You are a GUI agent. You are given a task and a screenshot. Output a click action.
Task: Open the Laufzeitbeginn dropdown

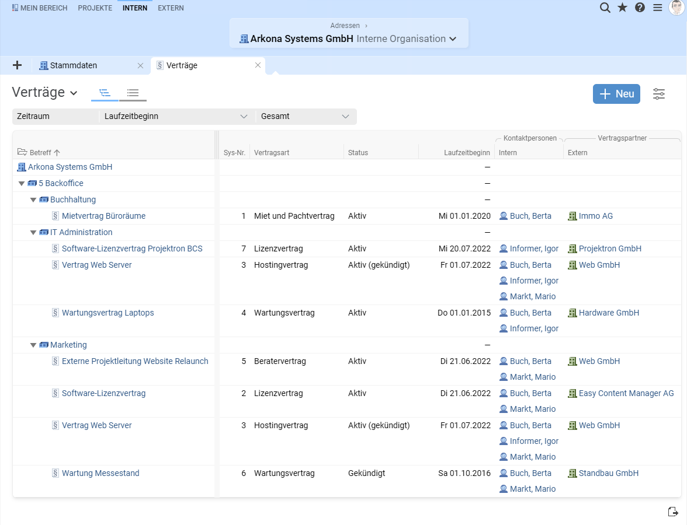176,117
